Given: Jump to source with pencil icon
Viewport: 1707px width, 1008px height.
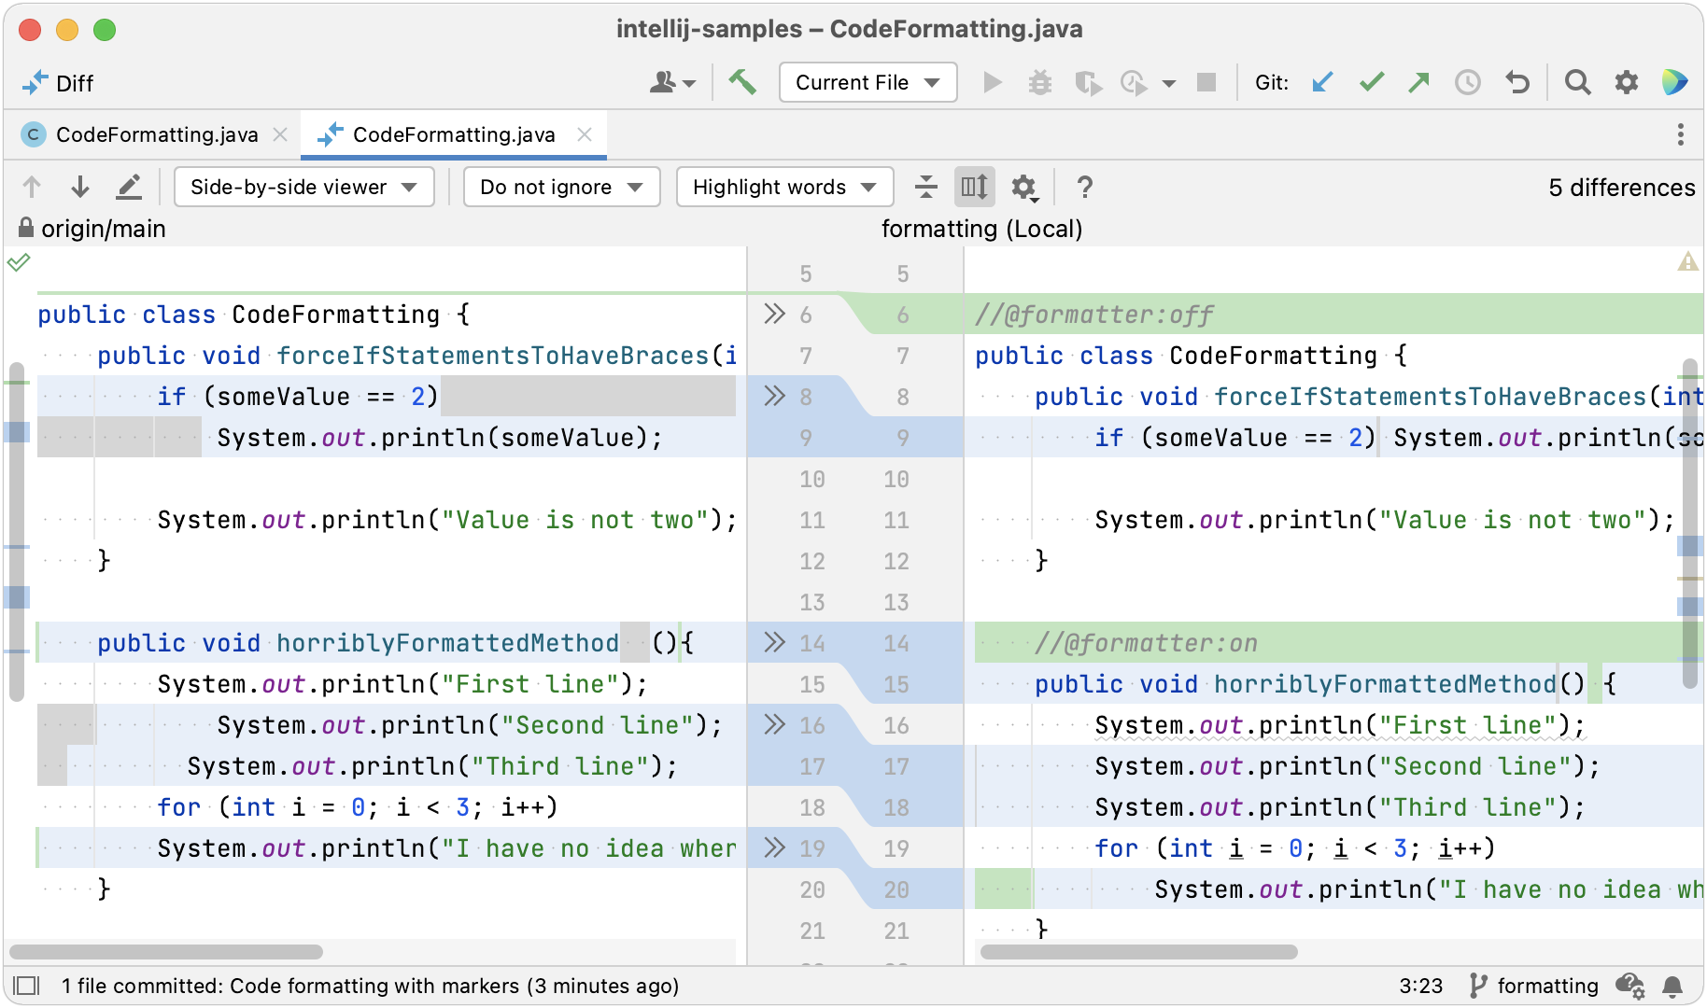Looking at the screenshot, I should coord(129,187).
